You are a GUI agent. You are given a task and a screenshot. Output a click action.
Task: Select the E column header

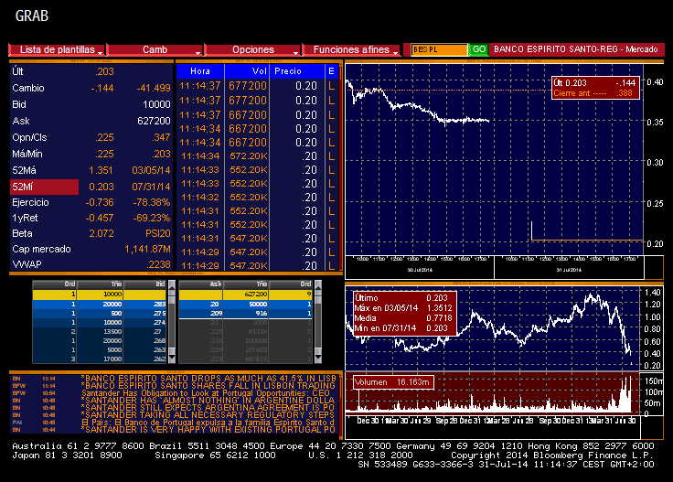(332, 71)
